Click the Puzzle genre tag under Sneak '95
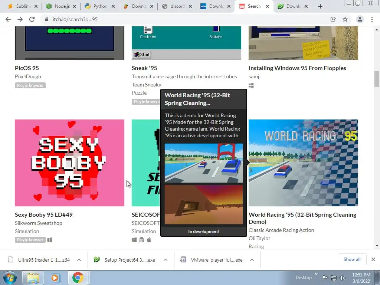 click(x=139, y=93)
